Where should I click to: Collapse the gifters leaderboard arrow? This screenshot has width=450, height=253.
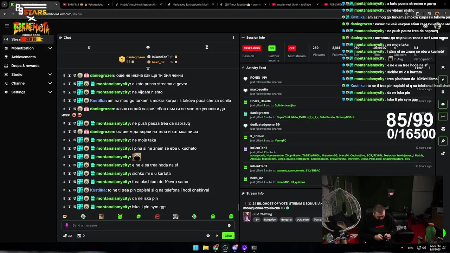148,68
